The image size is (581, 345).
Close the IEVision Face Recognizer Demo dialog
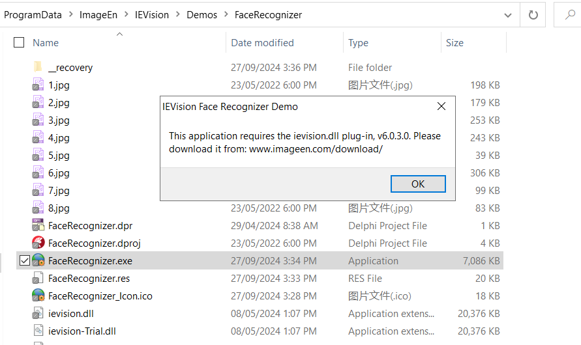click(x=441, y=107)
